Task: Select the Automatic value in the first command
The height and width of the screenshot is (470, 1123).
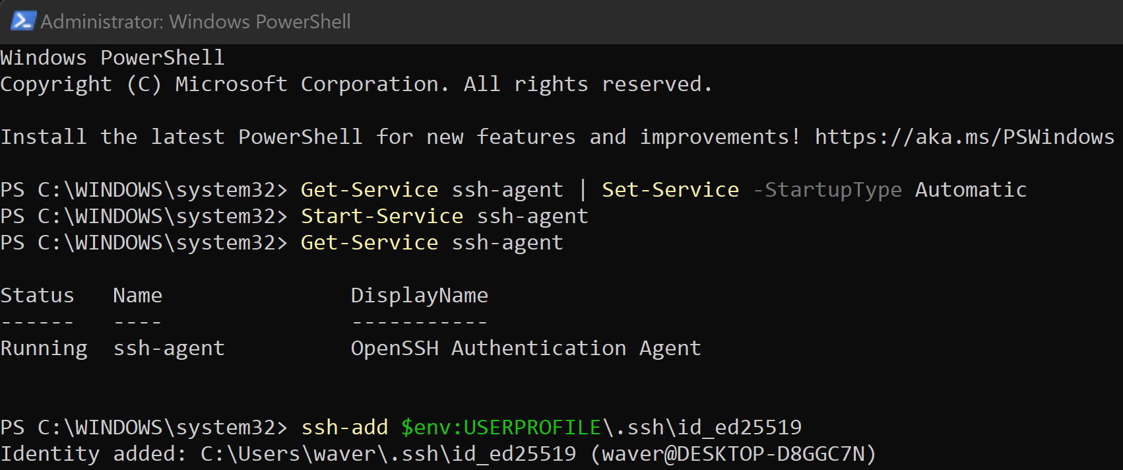Action: click(970, 190)
